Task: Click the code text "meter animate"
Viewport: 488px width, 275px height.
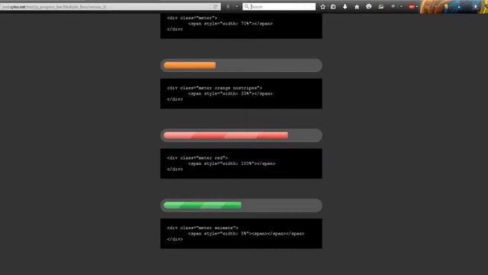Action: click(217, 228)
